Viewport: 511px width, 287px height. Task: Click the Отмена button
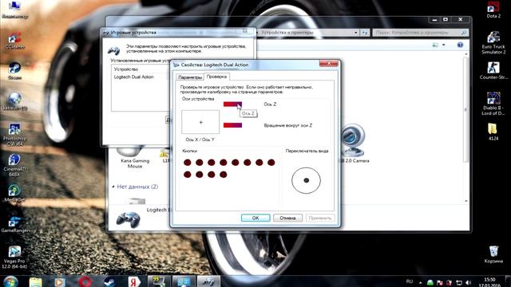(287, 218)
